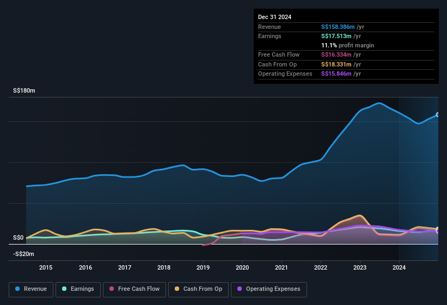Click the 2022 x-axis label
This screenshot has width=447, height=305.
(321, 267)
